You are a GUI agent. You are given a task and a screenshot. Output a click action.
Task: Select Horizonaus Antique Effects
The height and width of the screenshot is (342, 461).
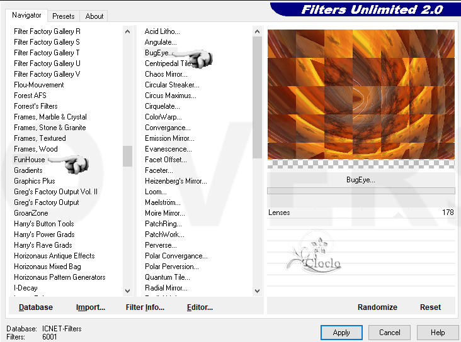[54, 256]
